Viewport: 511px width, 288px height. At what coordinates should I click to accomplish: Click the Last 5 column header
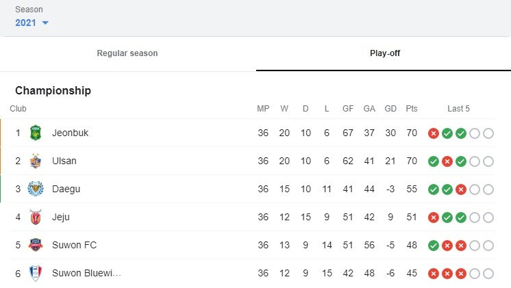point(458,109)
